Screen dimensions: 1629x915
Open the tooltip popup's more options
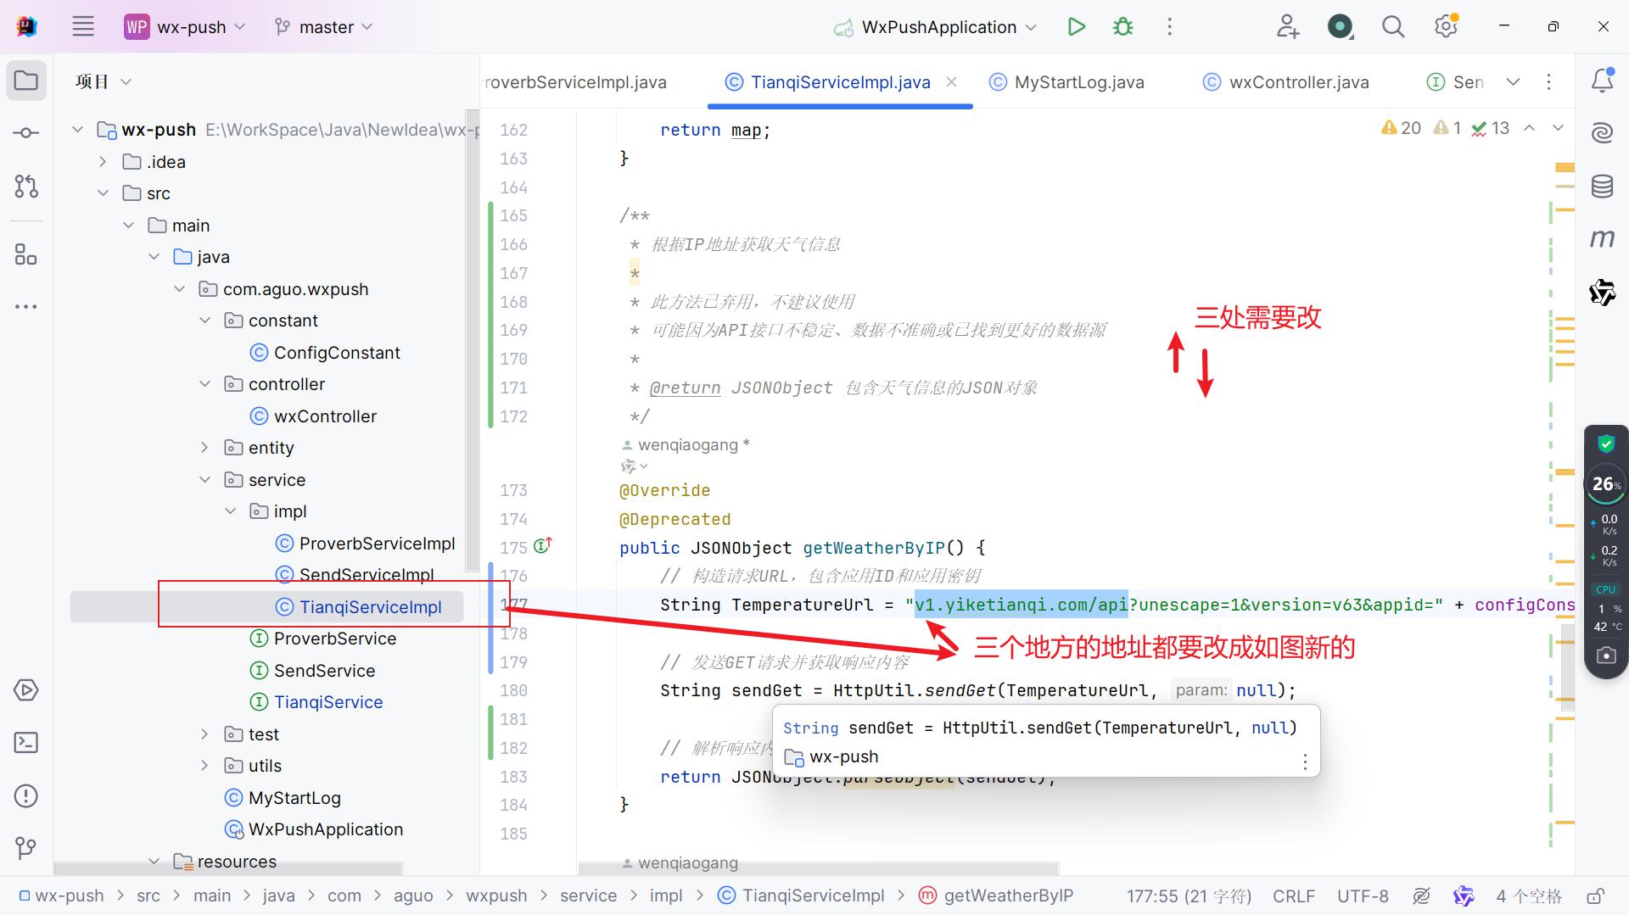tap(1305, 762)
